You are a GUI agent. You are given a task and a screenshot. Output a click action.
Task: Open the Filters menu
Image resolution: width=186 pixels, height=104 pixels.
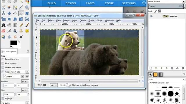[99, 21]
